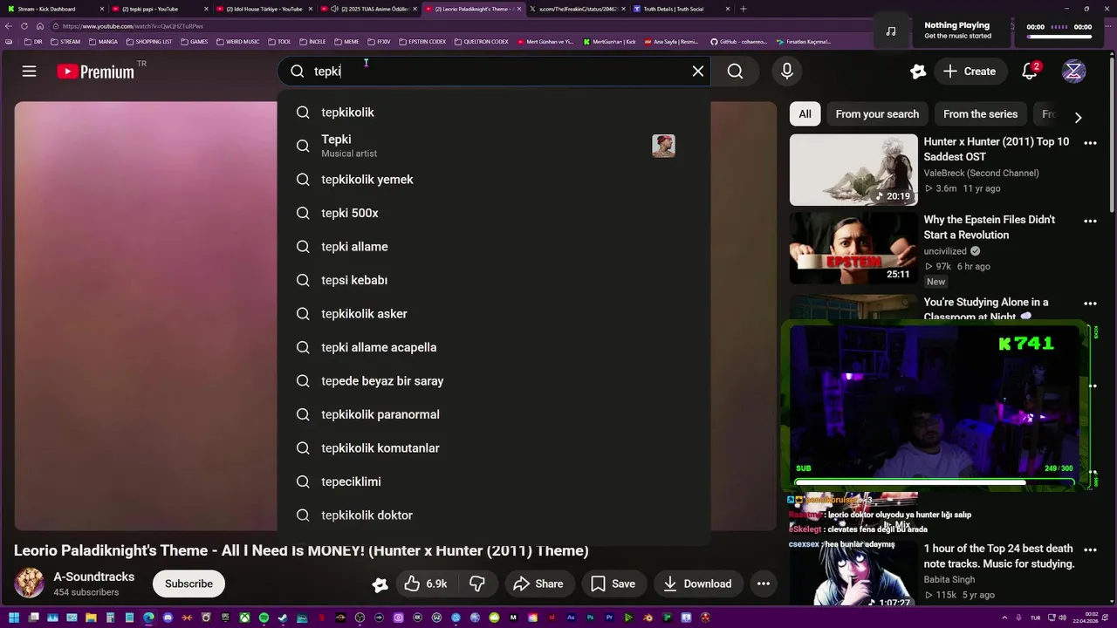The width and height of the screenshot is (1117, 628).
Task: Clear the search box with X
Action: point(698,72)
